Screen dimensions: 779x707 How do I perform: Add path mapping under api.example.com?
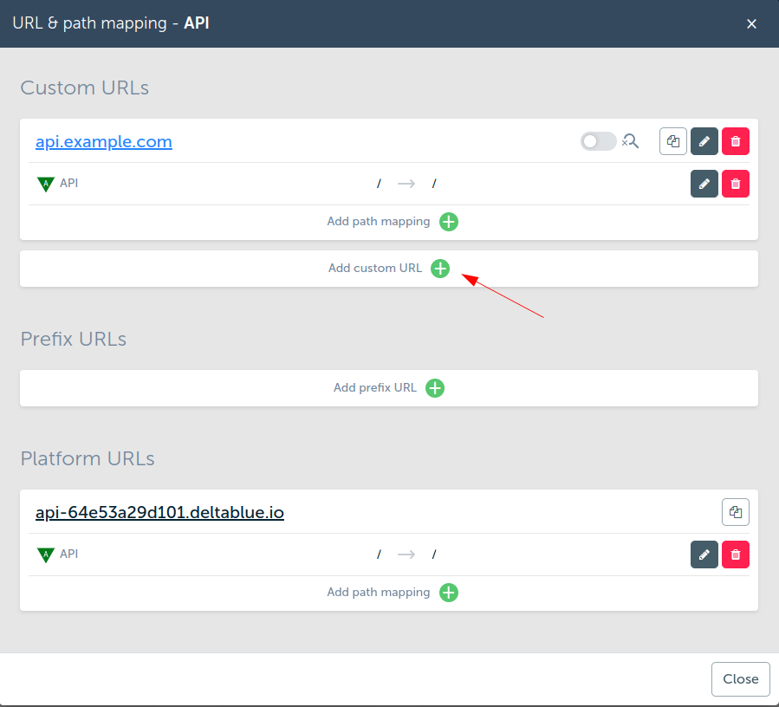click(449, 222)
